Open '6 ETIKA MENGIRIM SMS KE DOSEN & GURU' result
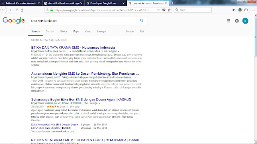The height and width of the screenshot is (144, 257). tap(87, 140)
